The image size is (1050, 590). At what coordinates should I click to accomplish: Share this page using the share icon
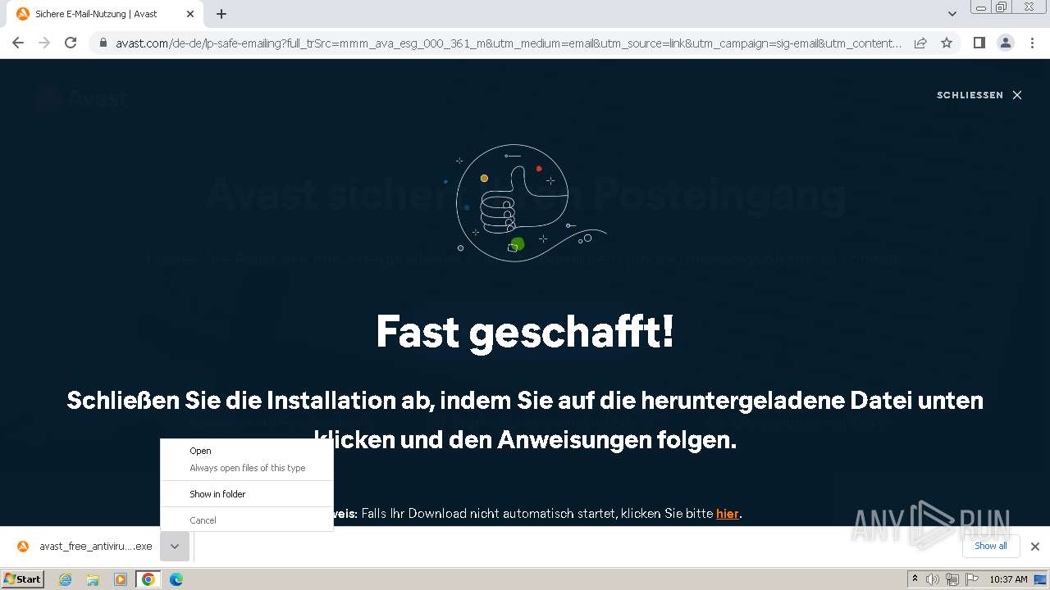(920, 43)
